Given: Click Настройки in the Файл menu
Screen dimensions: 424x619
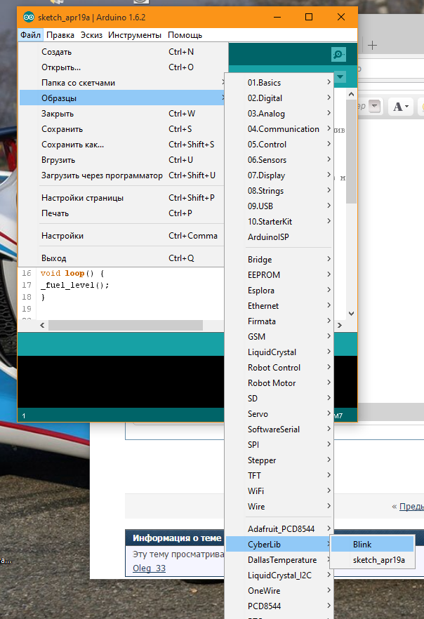Looking at the screenshot, I should pos(62,236).
